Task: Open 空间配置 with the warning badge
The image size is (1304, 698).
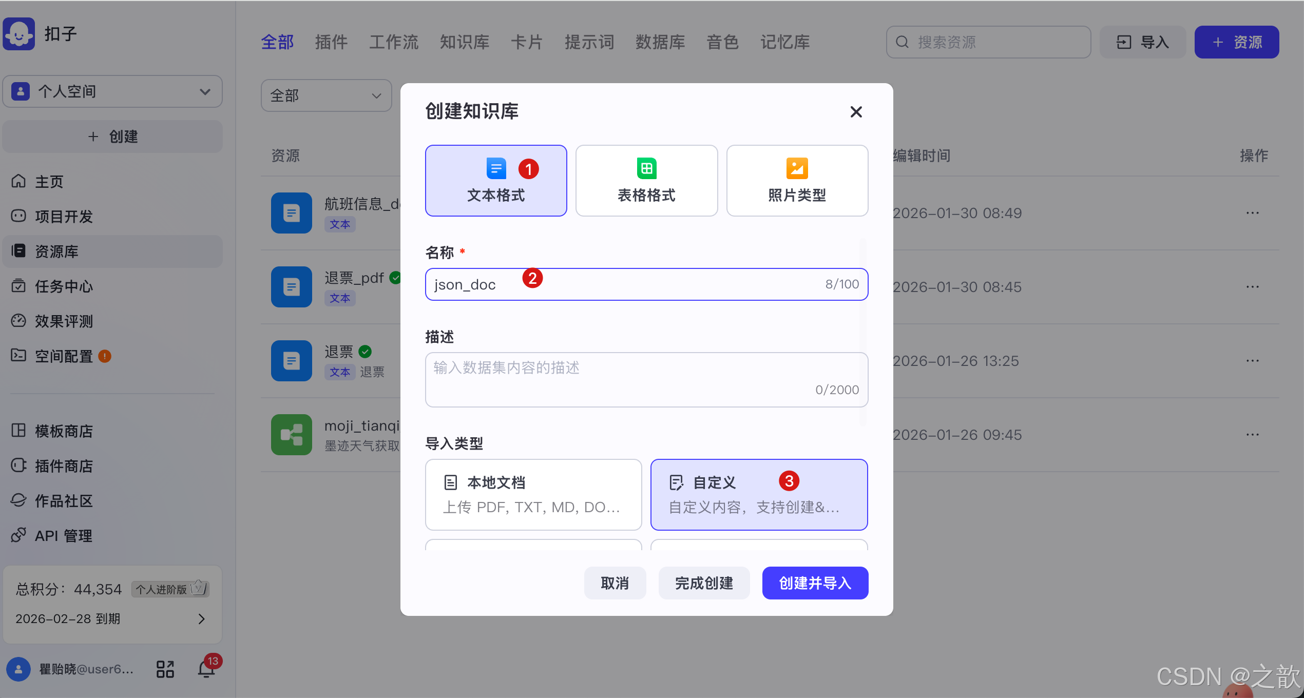Action: 63,356
